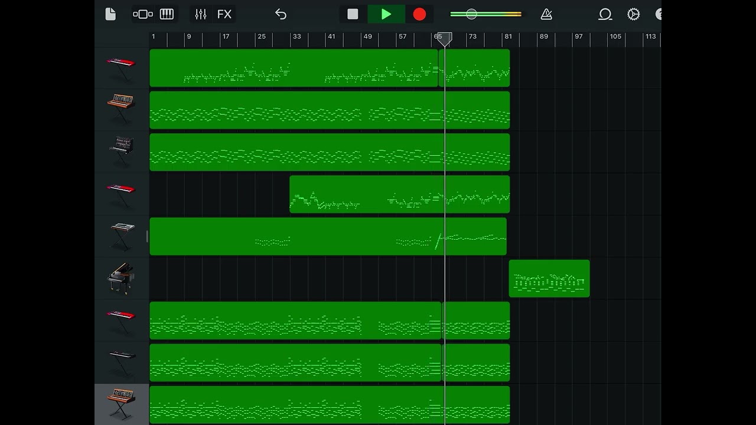Select the fourth track's red keyboard icon
756x425 pixels.
[x=121, y=195]
